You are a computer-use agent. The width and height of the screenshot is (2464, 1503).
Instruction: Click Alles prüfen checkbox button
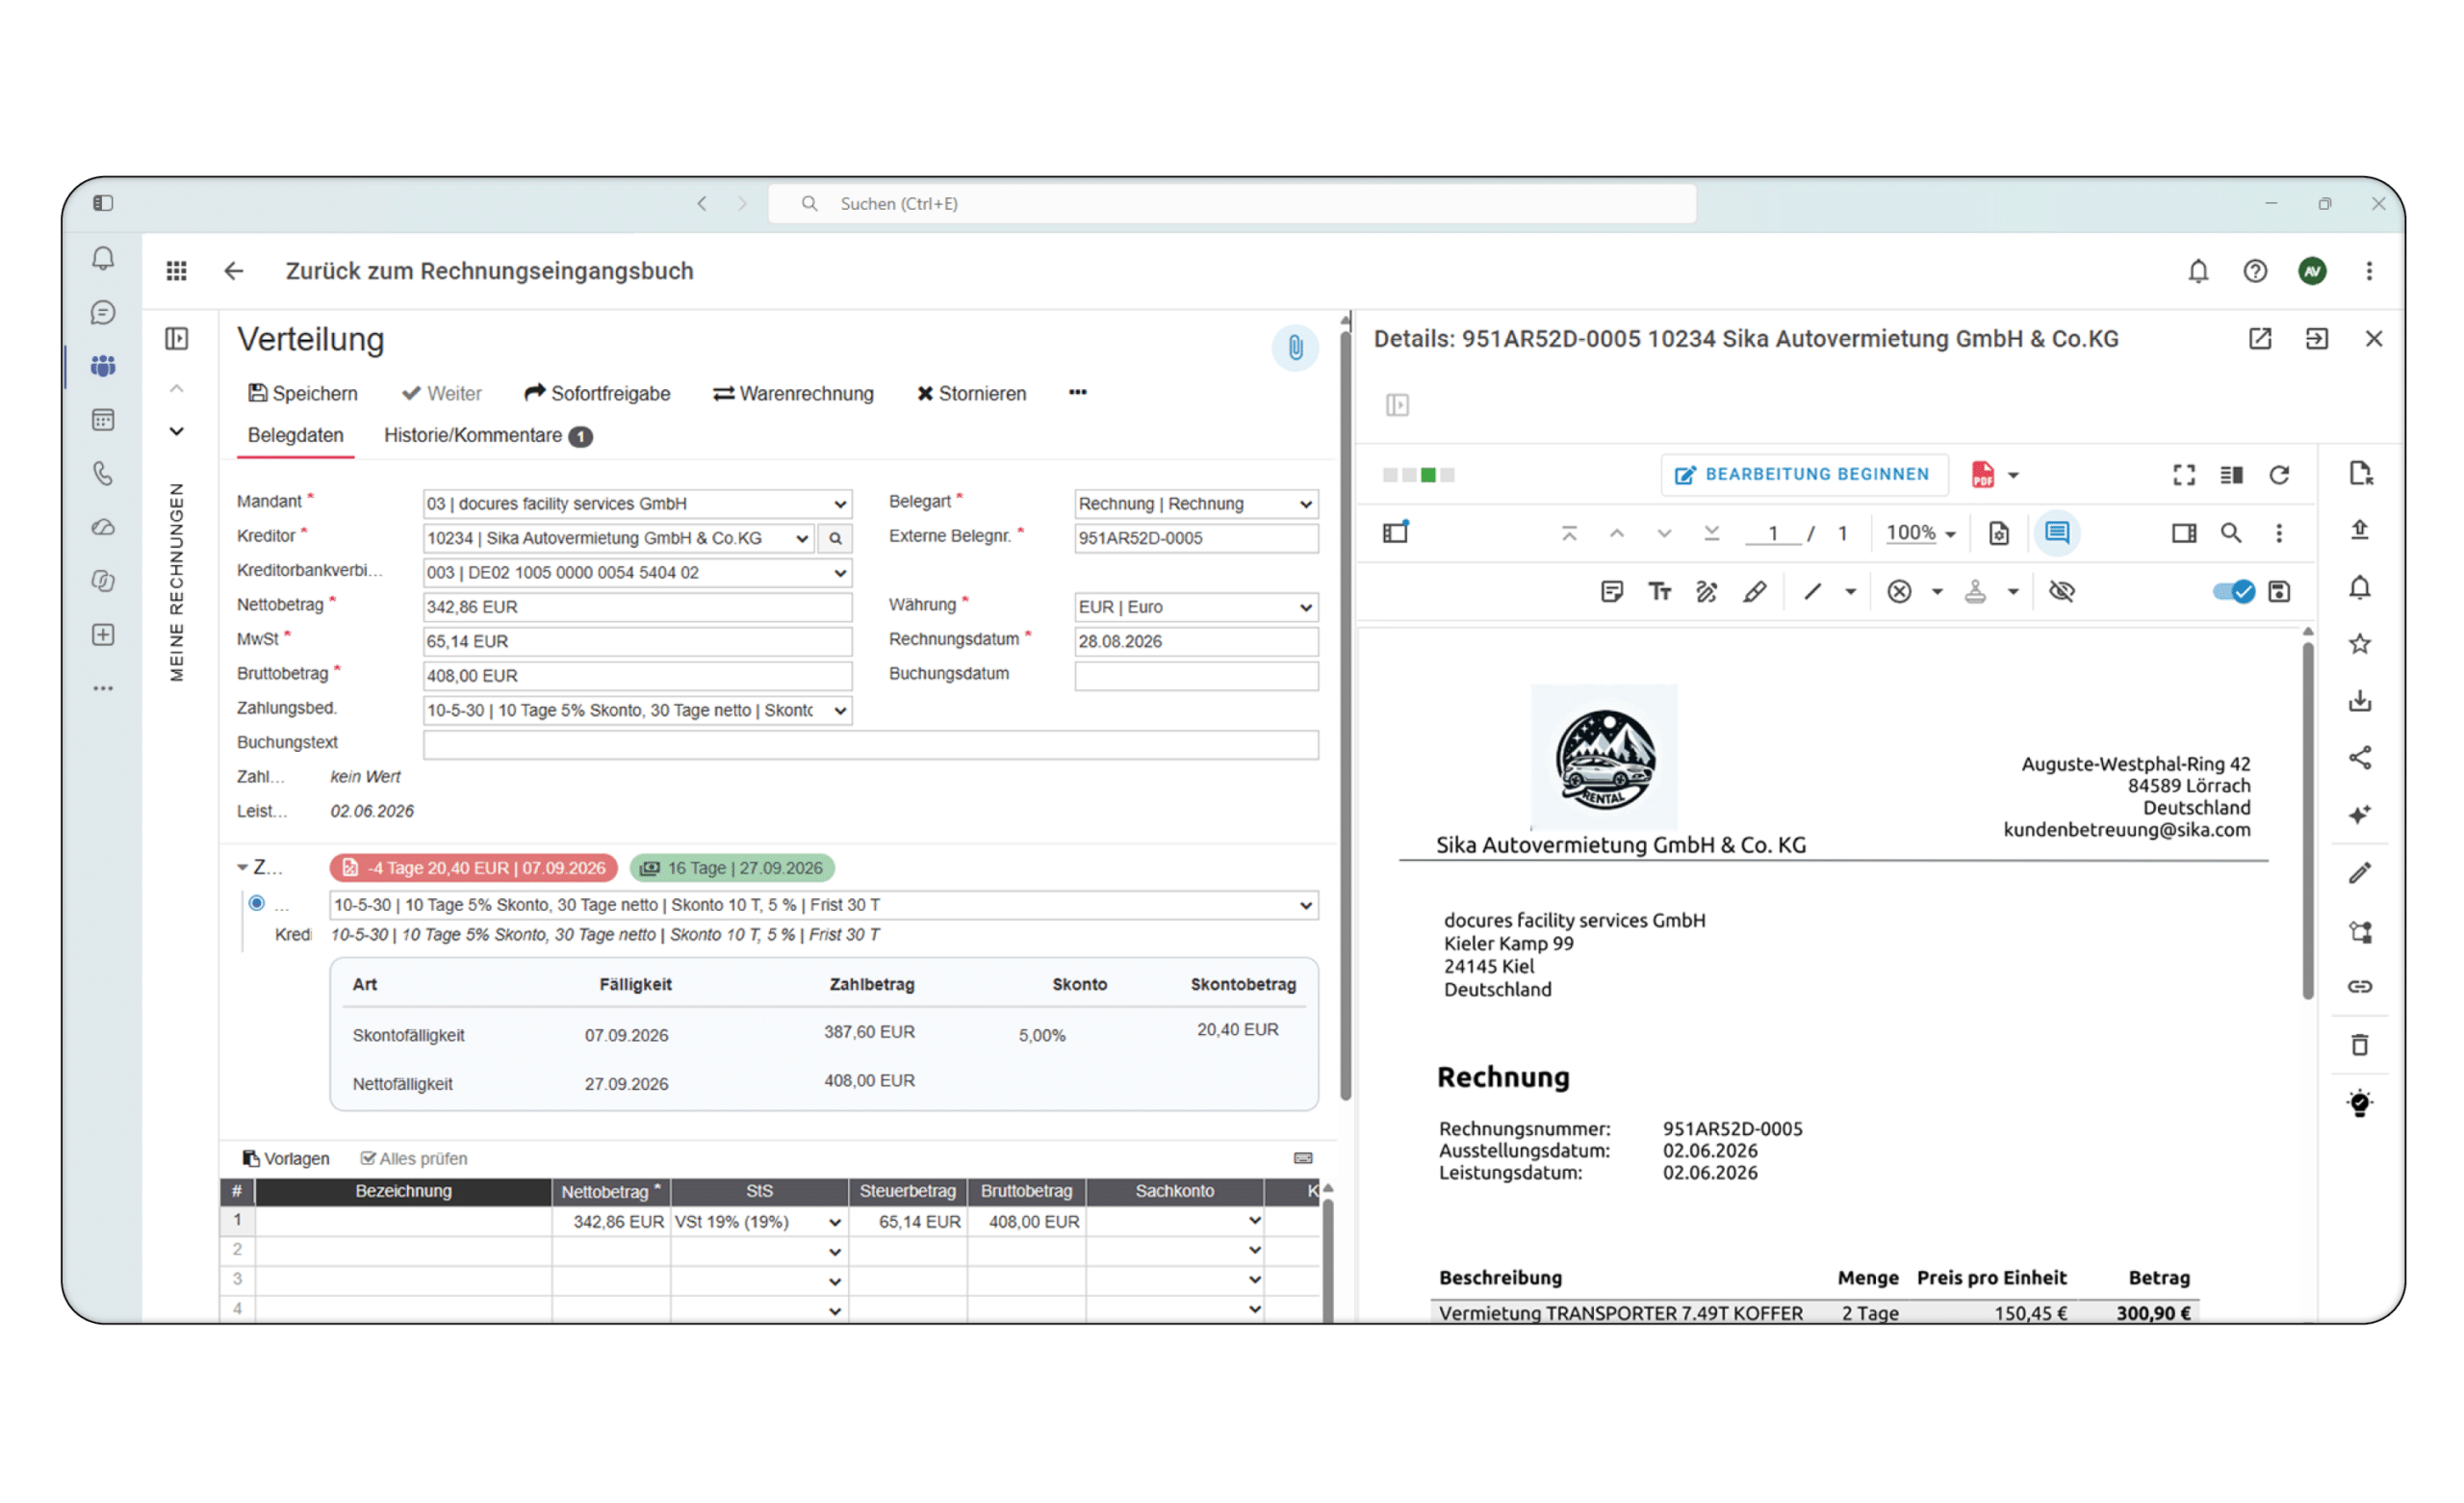coord(414,1158)
